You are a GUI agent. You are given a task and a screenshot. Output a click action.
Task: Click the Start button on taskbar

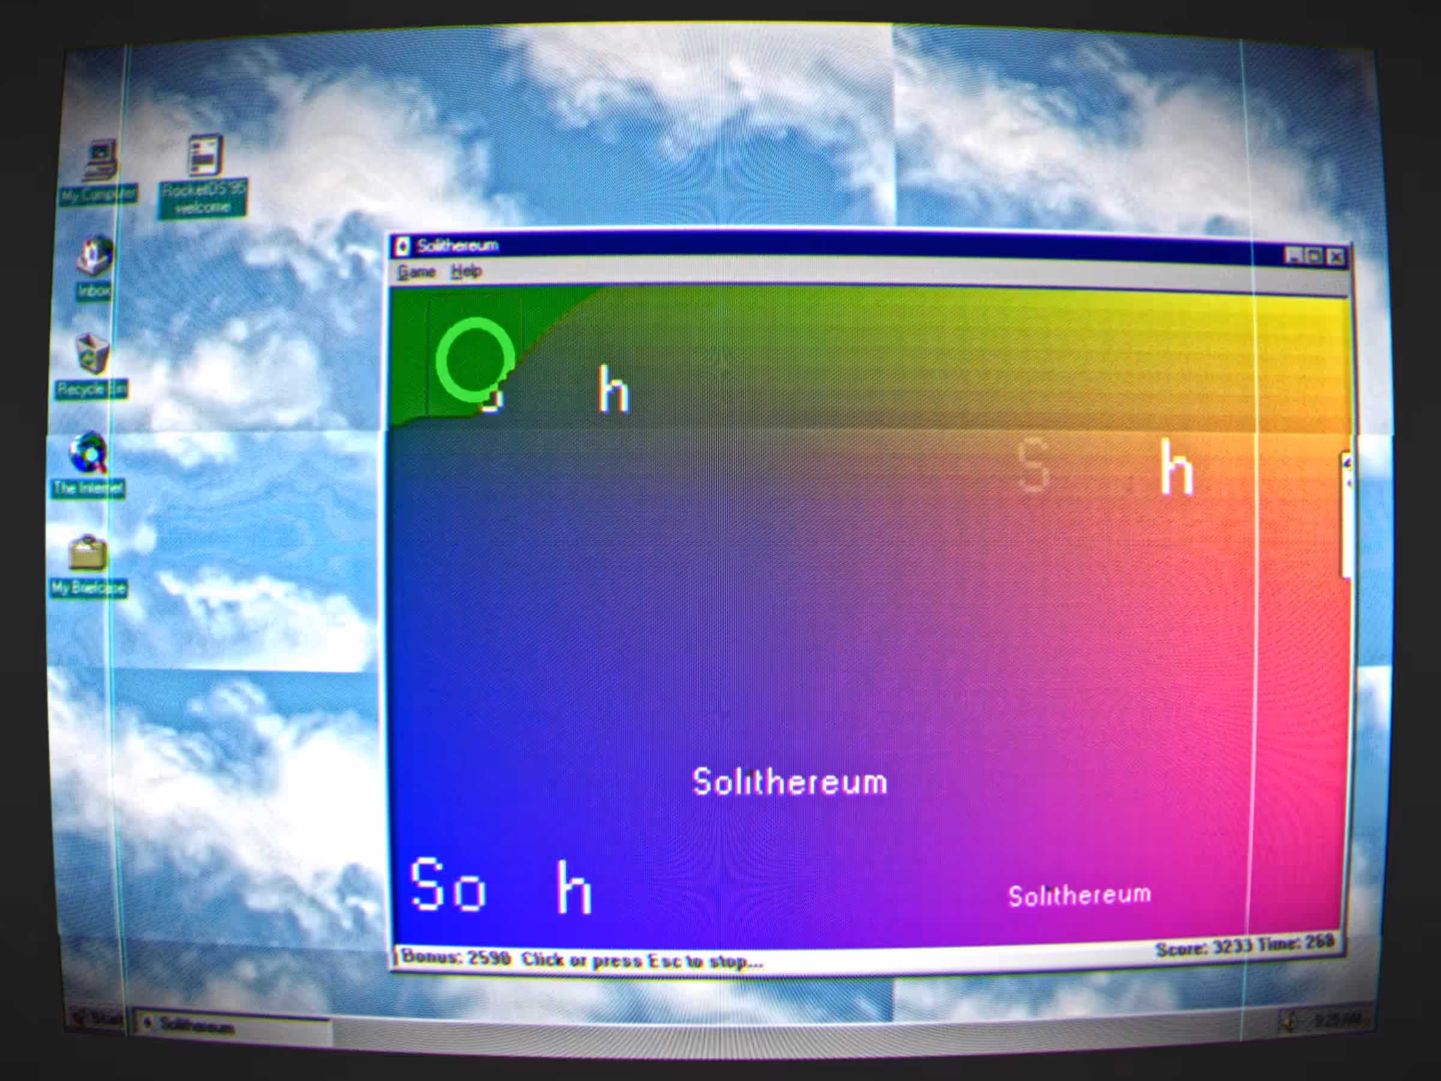[97, 1017]
